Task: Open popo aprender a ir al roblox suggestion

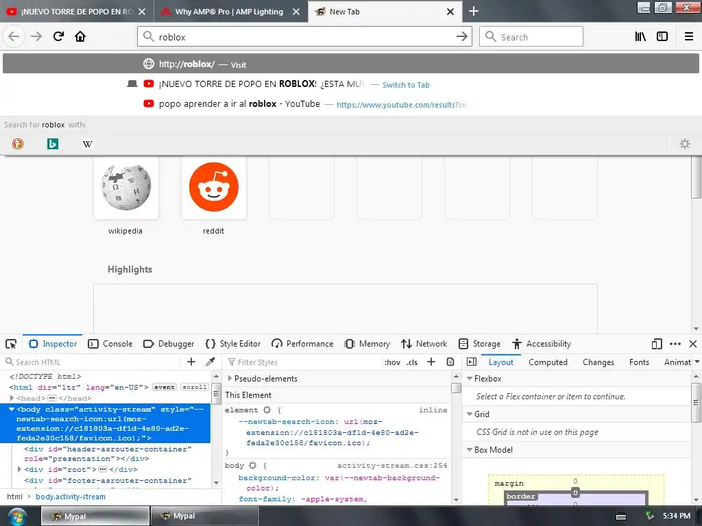Action: pyautogui.click(x=351, y=104)
